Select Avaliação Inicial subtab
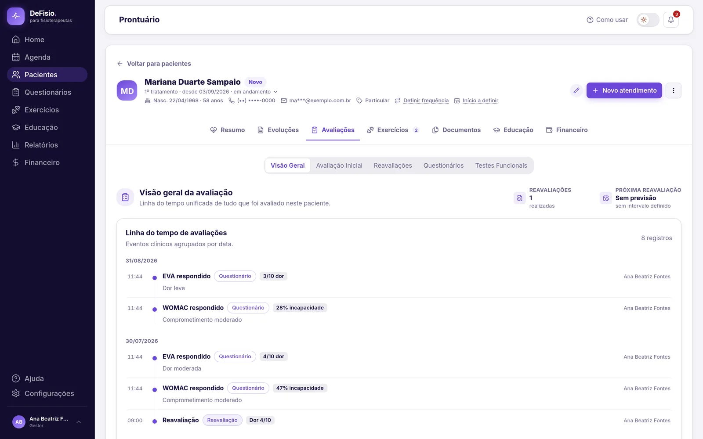This screenshot has height=439, width=703. pos(339,166)
